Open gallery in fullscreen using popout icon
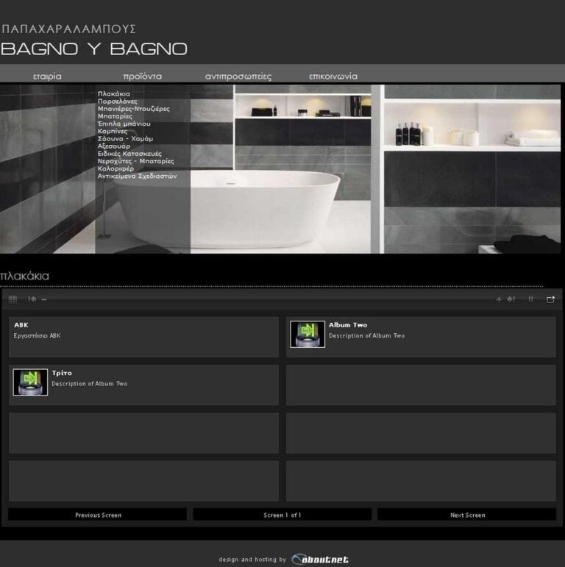 pos(550,299)
